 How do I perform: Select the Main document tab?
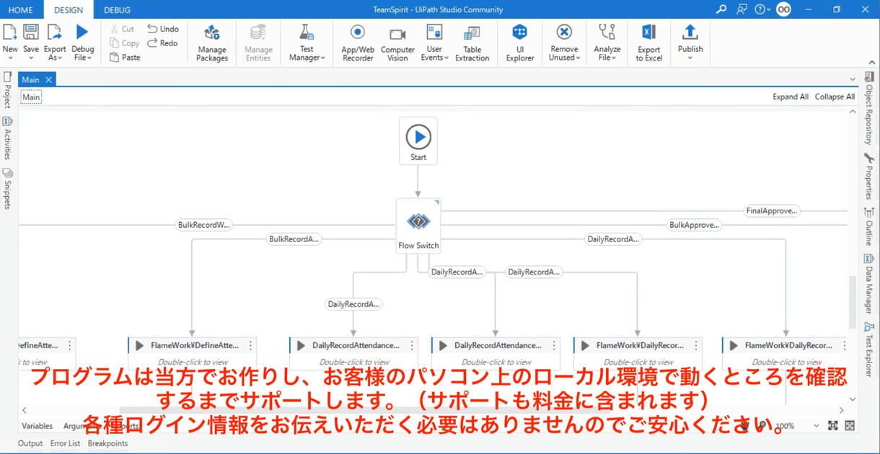tap(30, 79)
